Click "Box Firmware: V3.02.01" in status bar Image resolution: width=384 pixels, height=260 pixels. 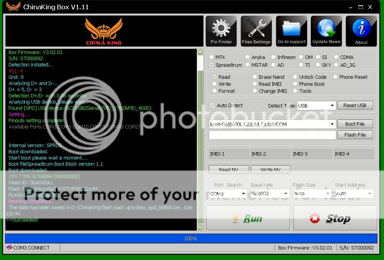click(x=305, y=248)
